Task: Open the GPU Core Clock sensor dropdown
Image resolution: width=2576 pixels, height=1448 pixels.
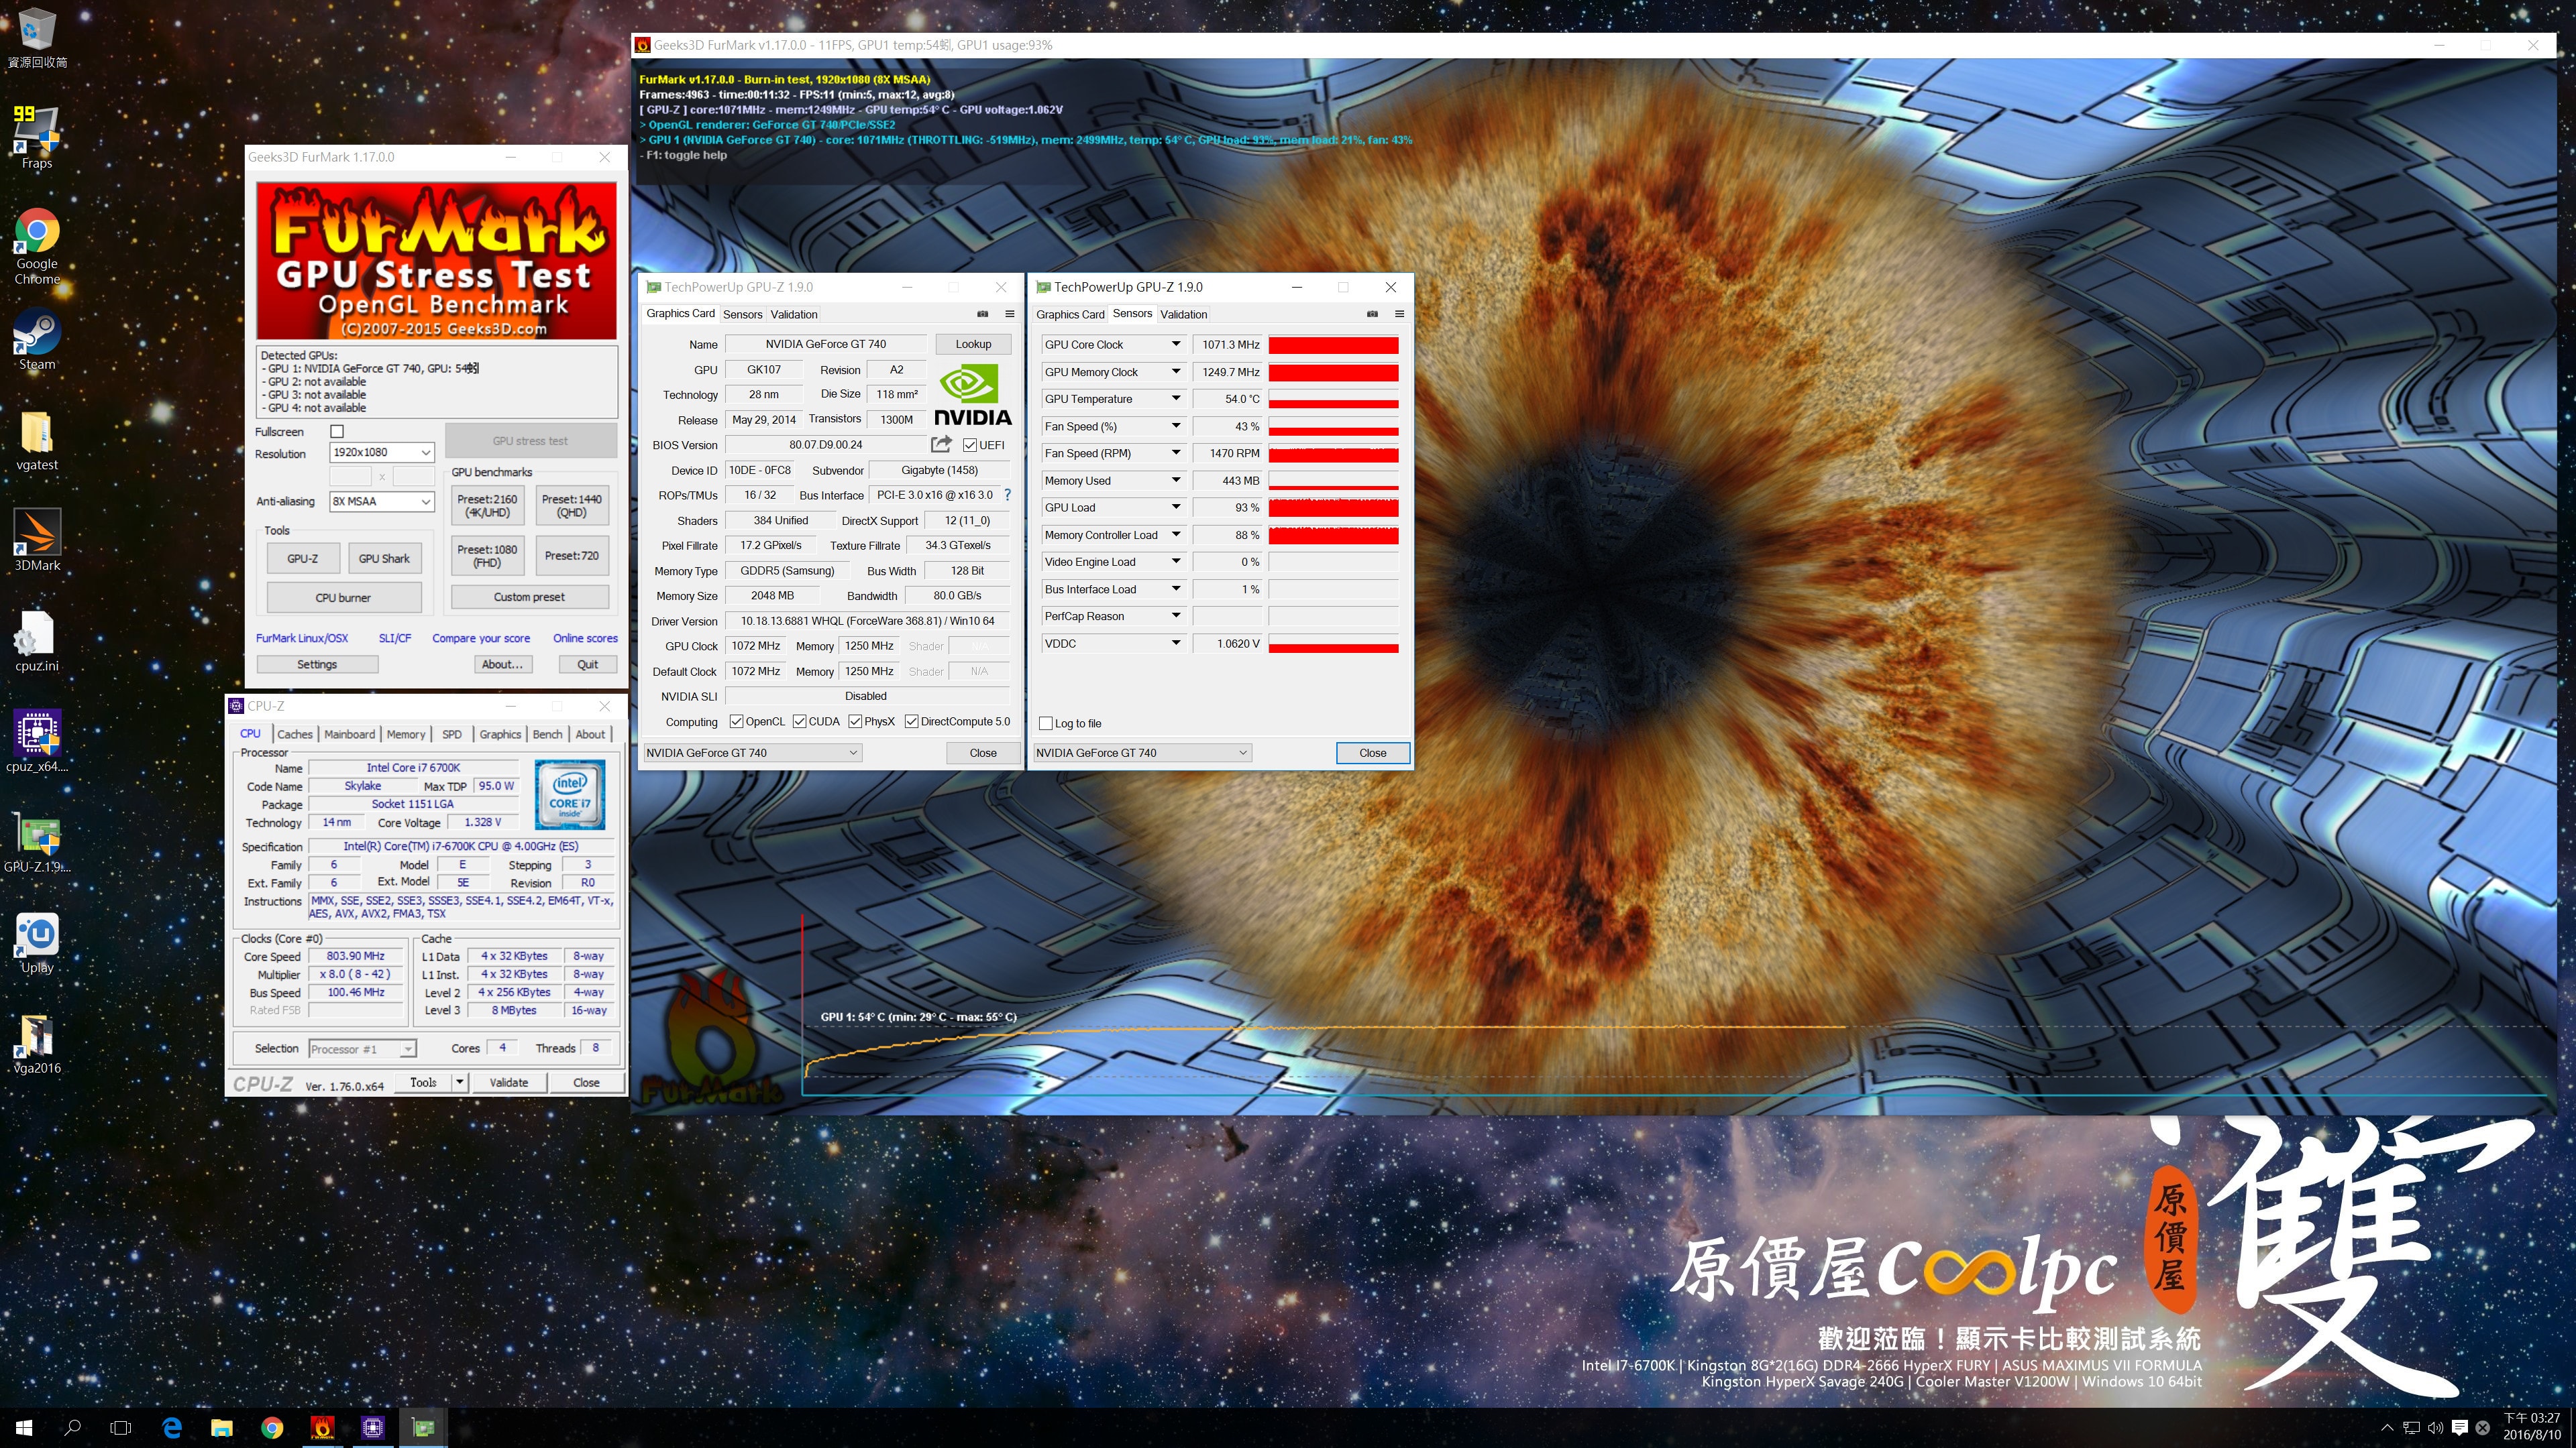Action: [x=1176, y=344]
